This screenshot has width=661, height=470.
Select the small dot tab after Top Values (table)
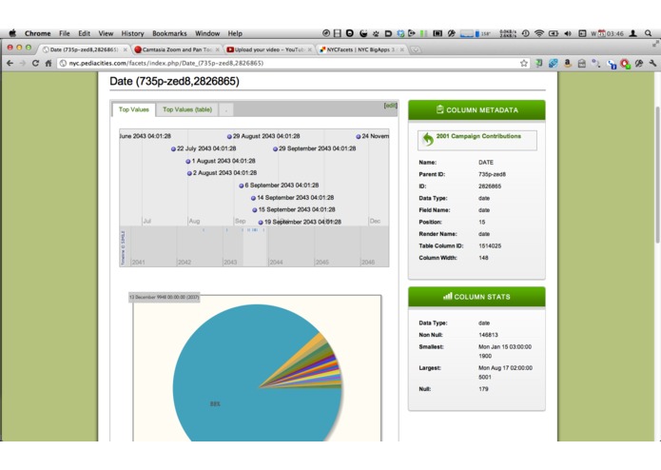click(x=226, y=110)
